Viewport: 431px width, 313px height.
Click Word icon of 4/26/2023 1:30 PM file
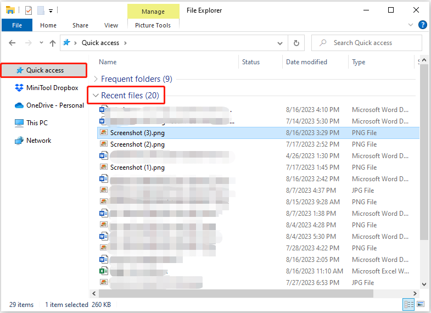[104, 156]
